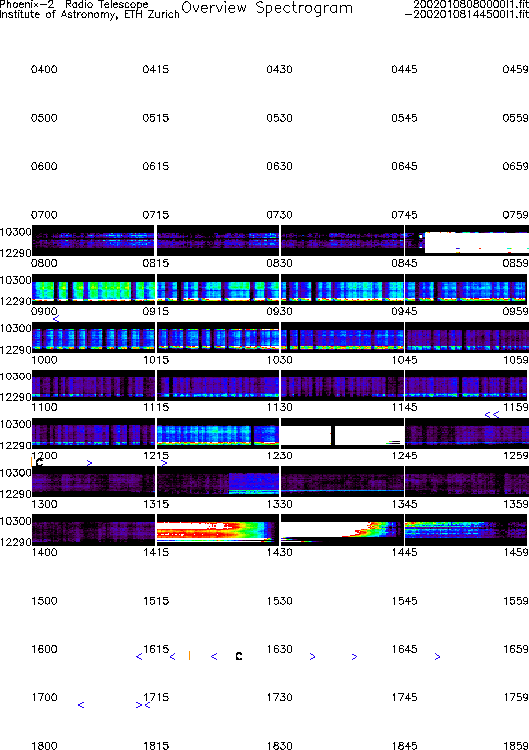
Task: Select the red burst panel starting at 1315
Action: tap(218, 530)
